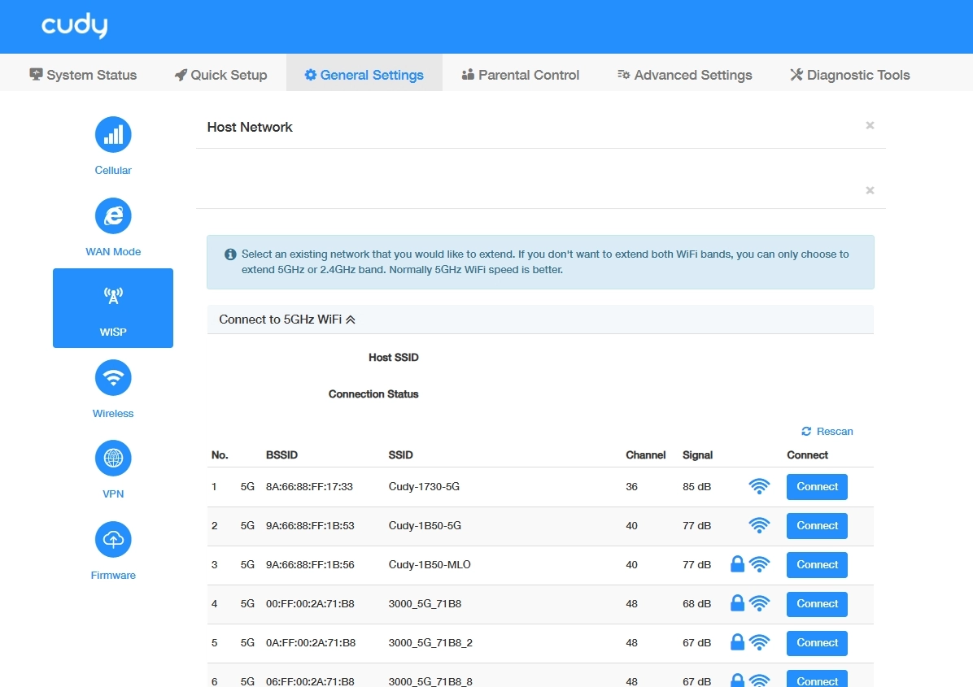The image size is (973, 687).
Task: Click the SSID column header
Action: [x=401, y=455]
